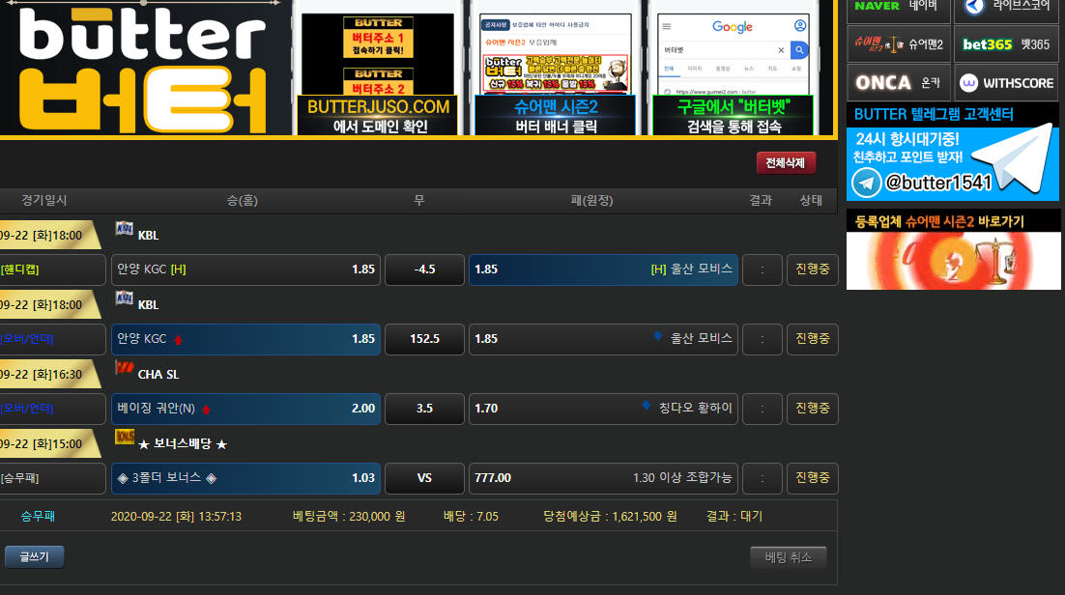The image size is (1065, 595).
Task: Select 안양 KGC [H] home handicap odds 1.85
Action: point(245,269)
